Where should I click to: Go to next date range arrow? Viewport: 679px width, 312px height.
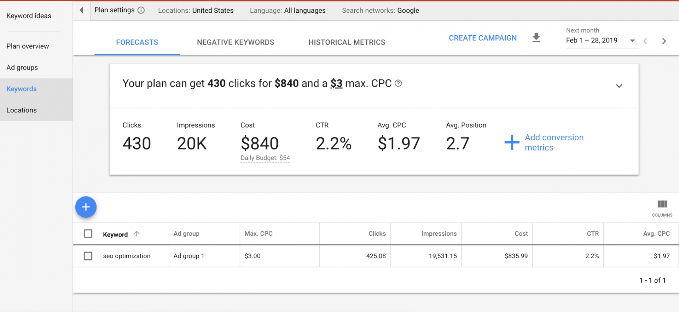tap(664, 41)
